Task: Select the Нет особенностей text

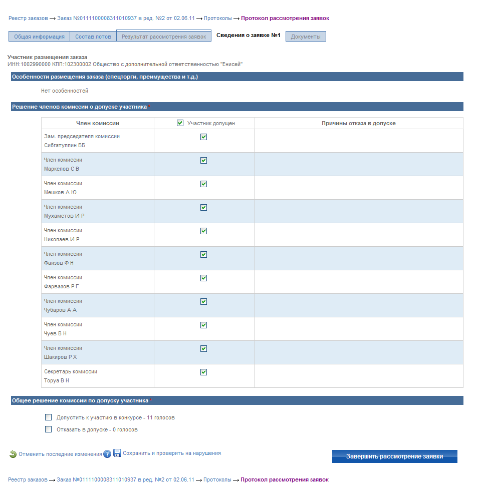Action: pos(64,91)
